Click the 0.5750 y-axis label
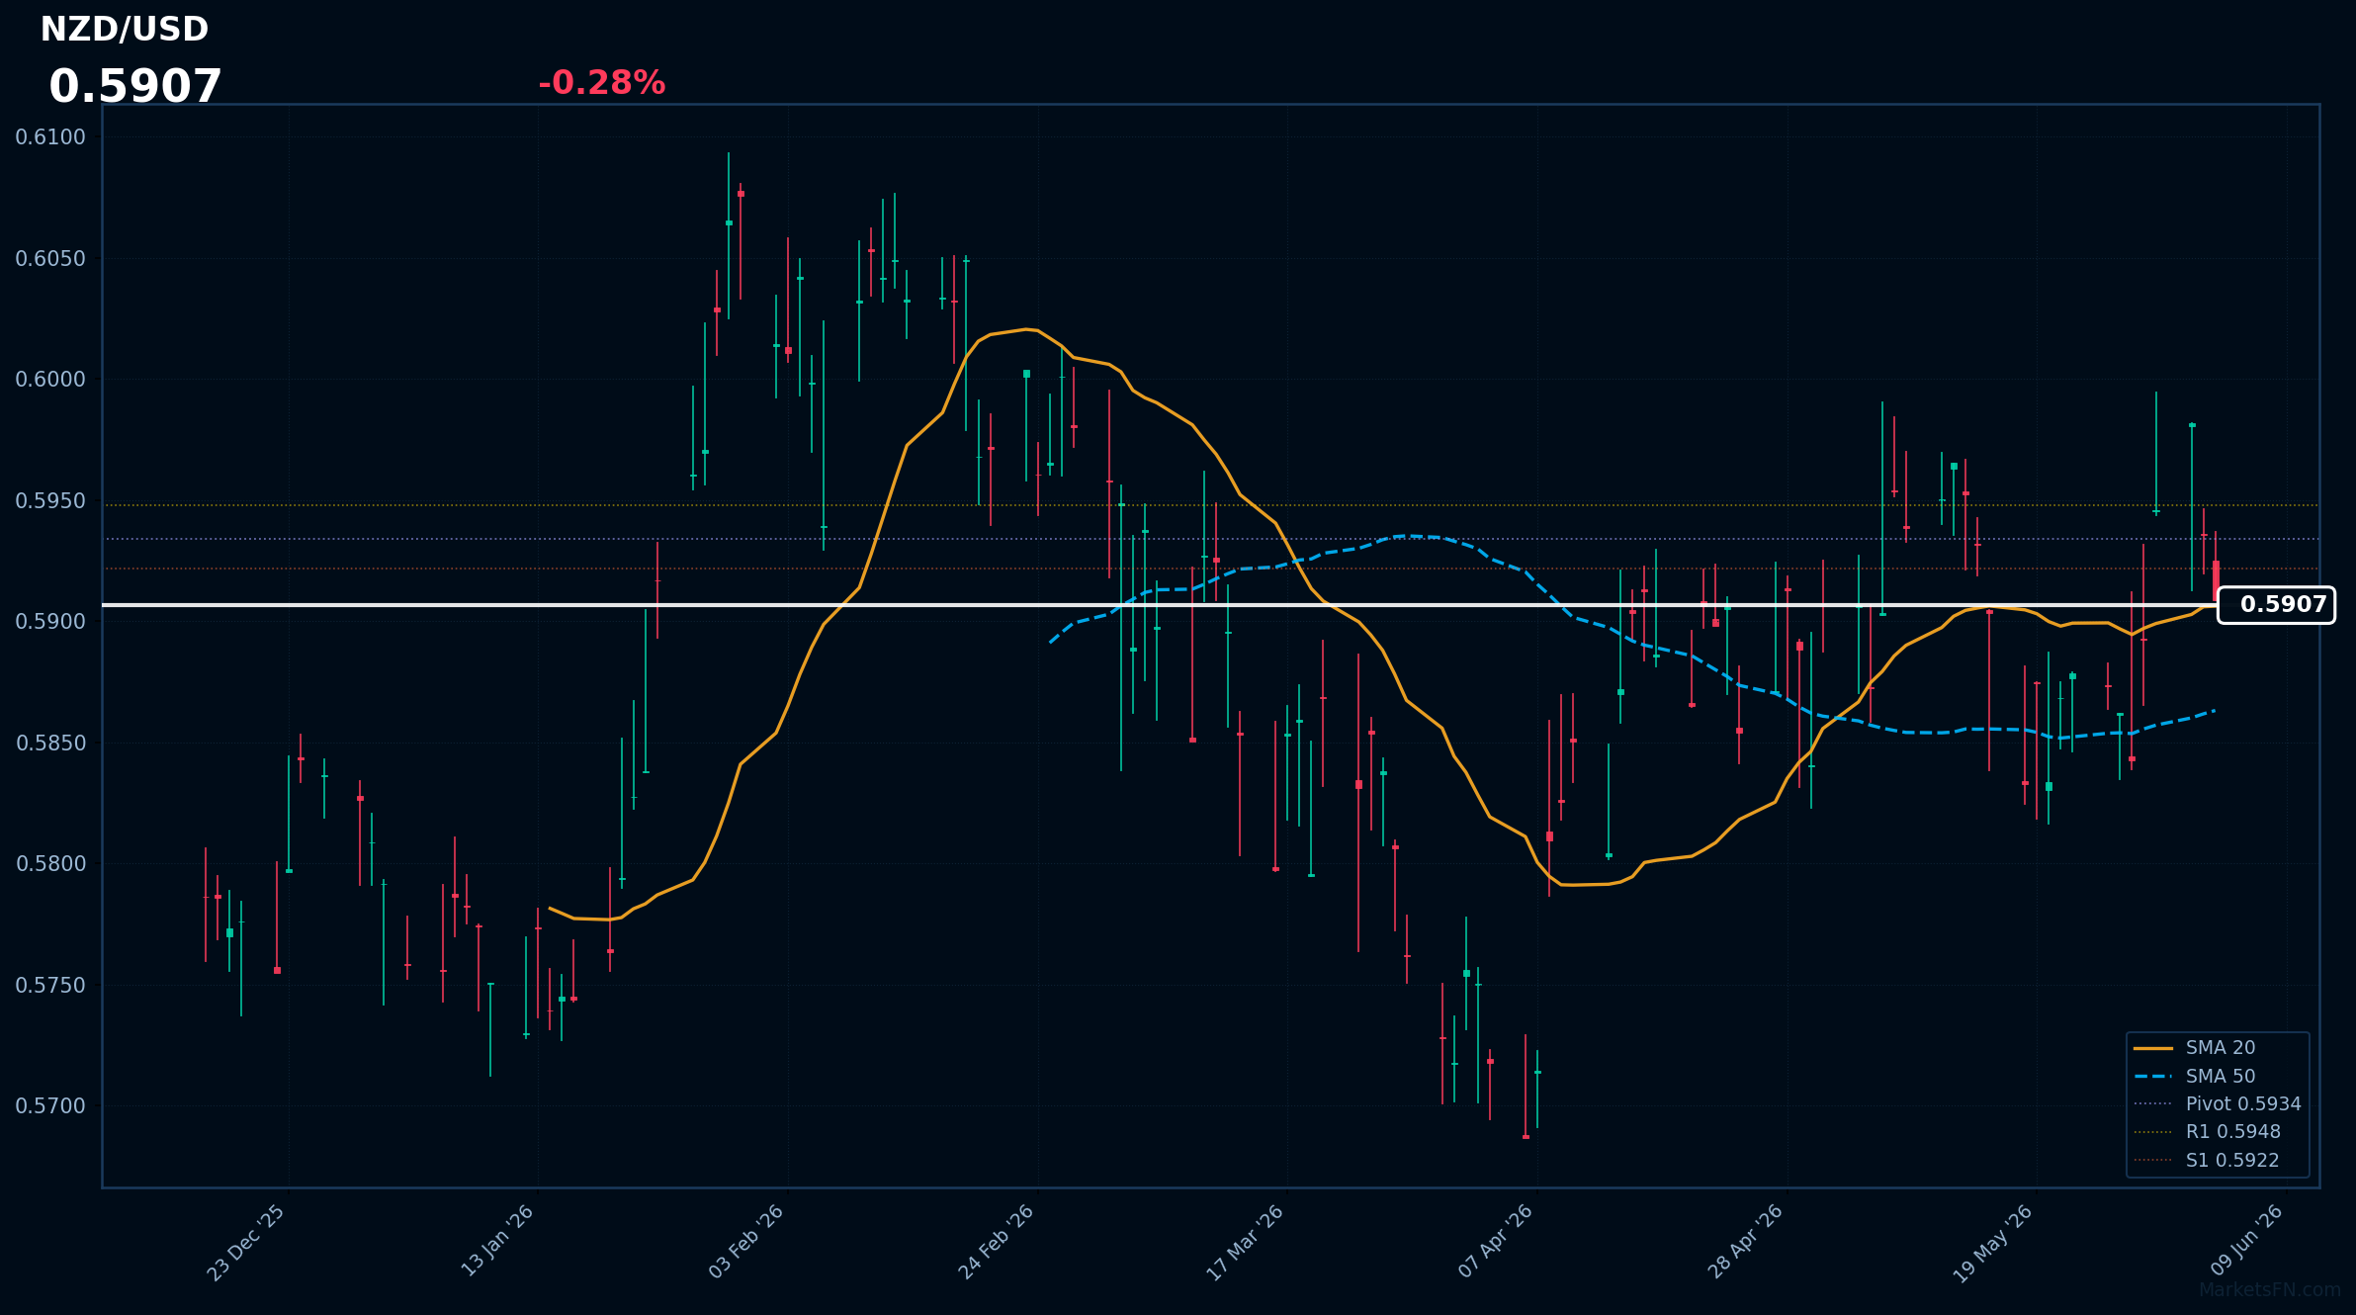 (x=50, y=986)
